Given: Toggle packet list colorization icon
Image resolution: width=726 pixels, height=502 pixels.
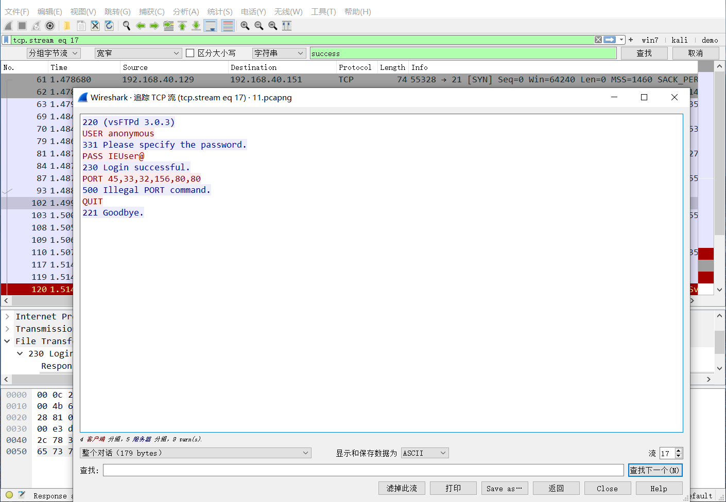Looking at the screenshot, I should point(228,26).
